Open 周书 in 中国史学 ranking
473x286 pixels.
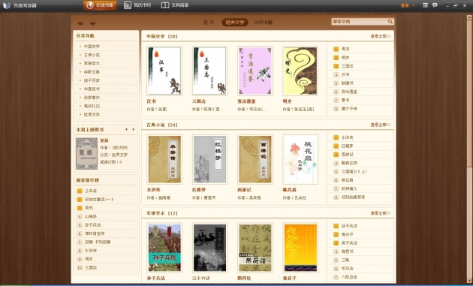(x=345, y=49)
